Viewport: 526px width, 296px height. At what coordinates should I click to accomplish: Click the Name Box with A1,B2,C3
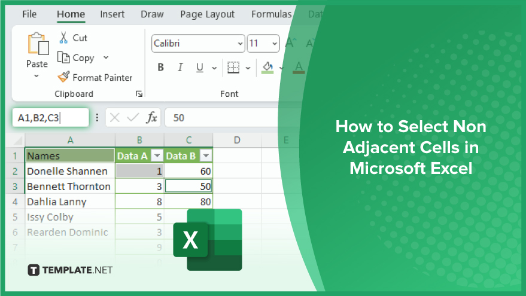(x=51, y=118)
